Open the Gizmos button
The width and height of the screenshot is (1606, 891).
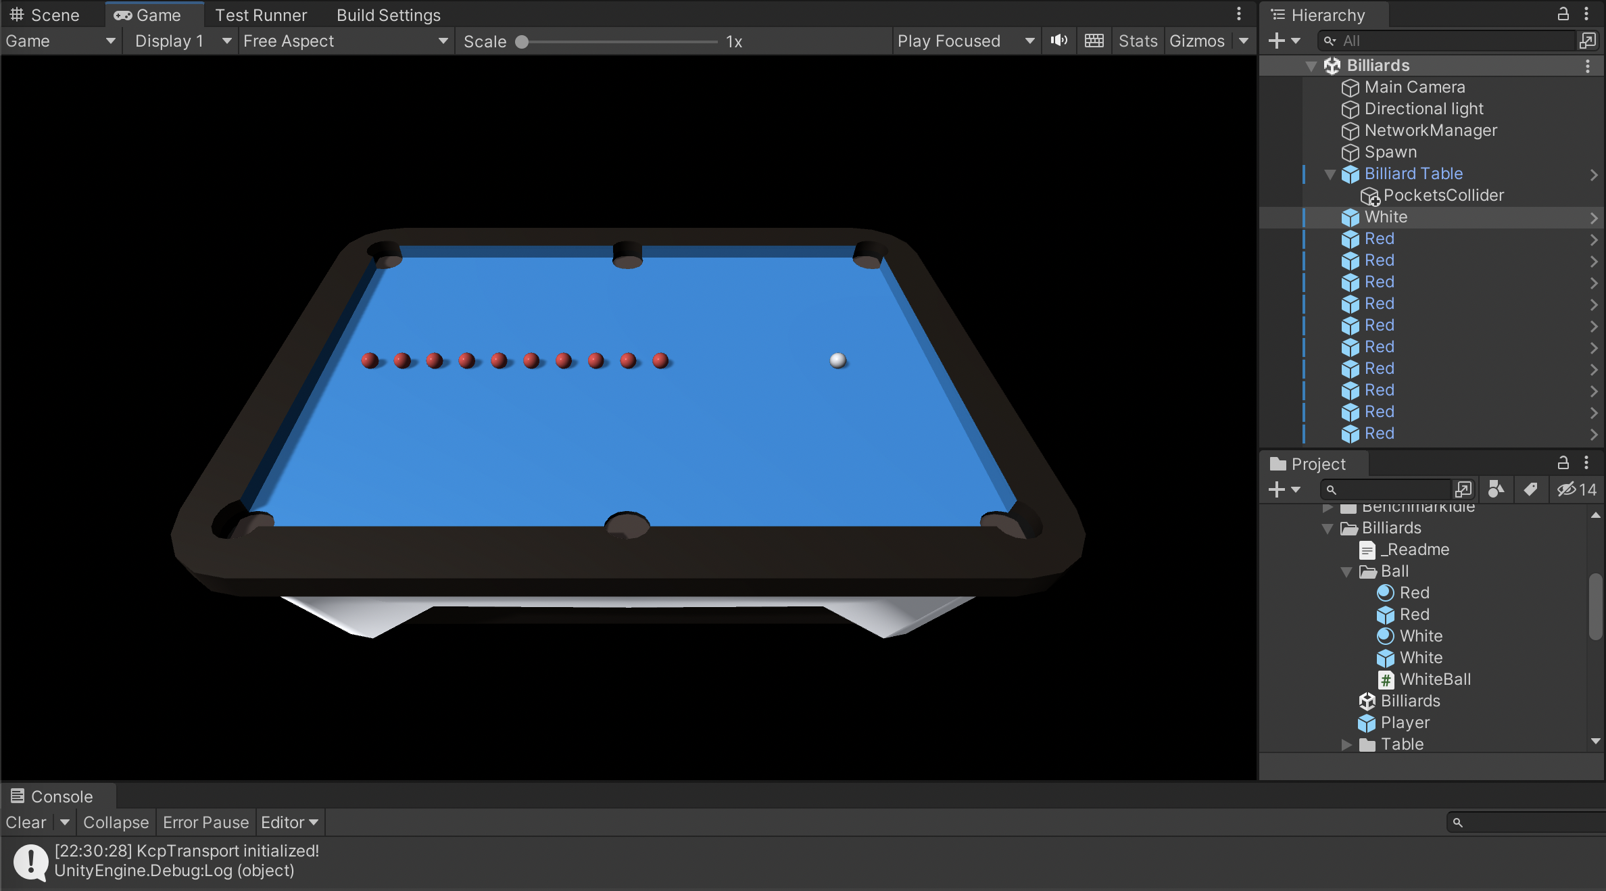click(x=1196, y=41)
